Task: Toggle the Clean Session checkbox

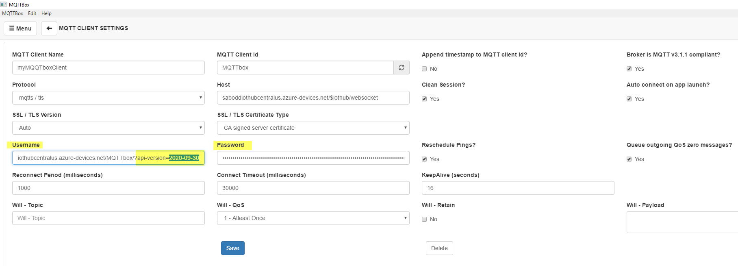Action: (x=424, y=99)
